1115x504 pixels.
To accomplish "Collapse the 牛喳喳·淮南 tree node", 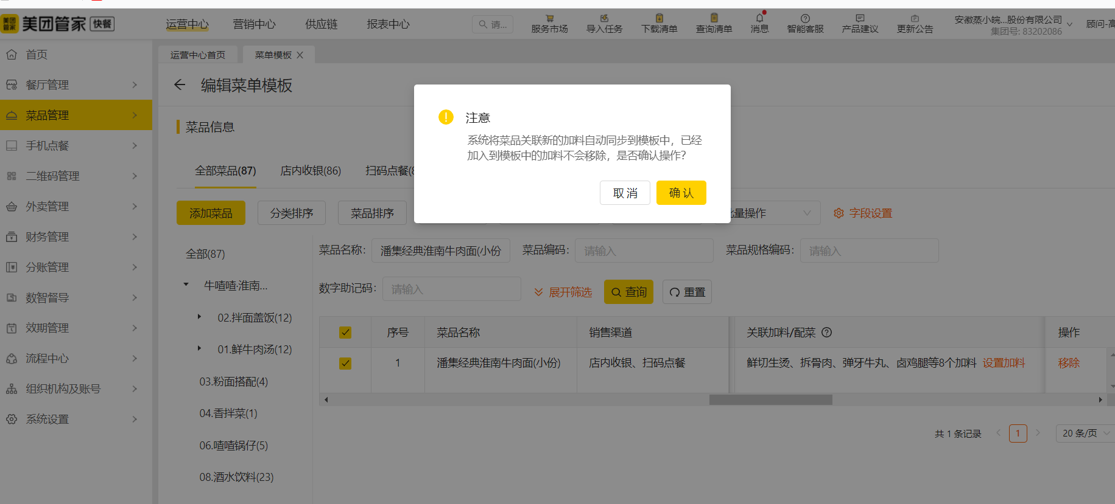I will coord(186,285).
